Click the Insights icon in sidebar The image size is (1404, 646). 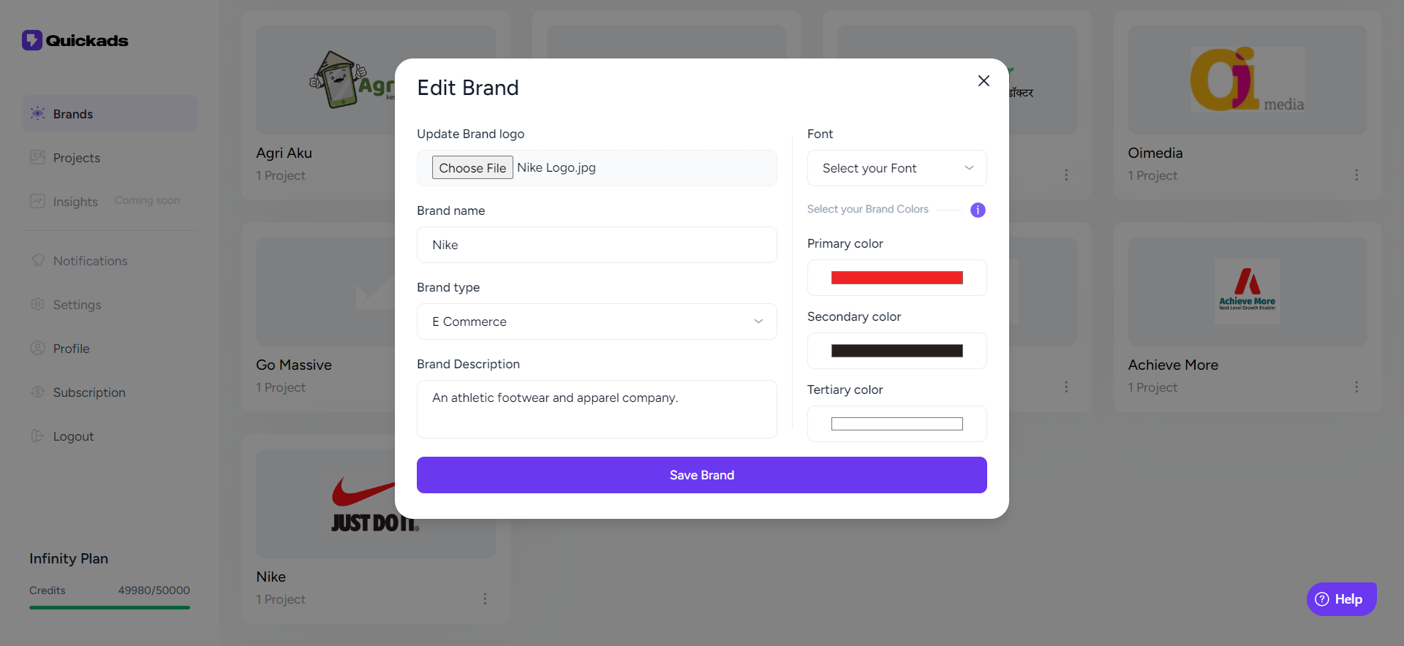click(37, 201)
